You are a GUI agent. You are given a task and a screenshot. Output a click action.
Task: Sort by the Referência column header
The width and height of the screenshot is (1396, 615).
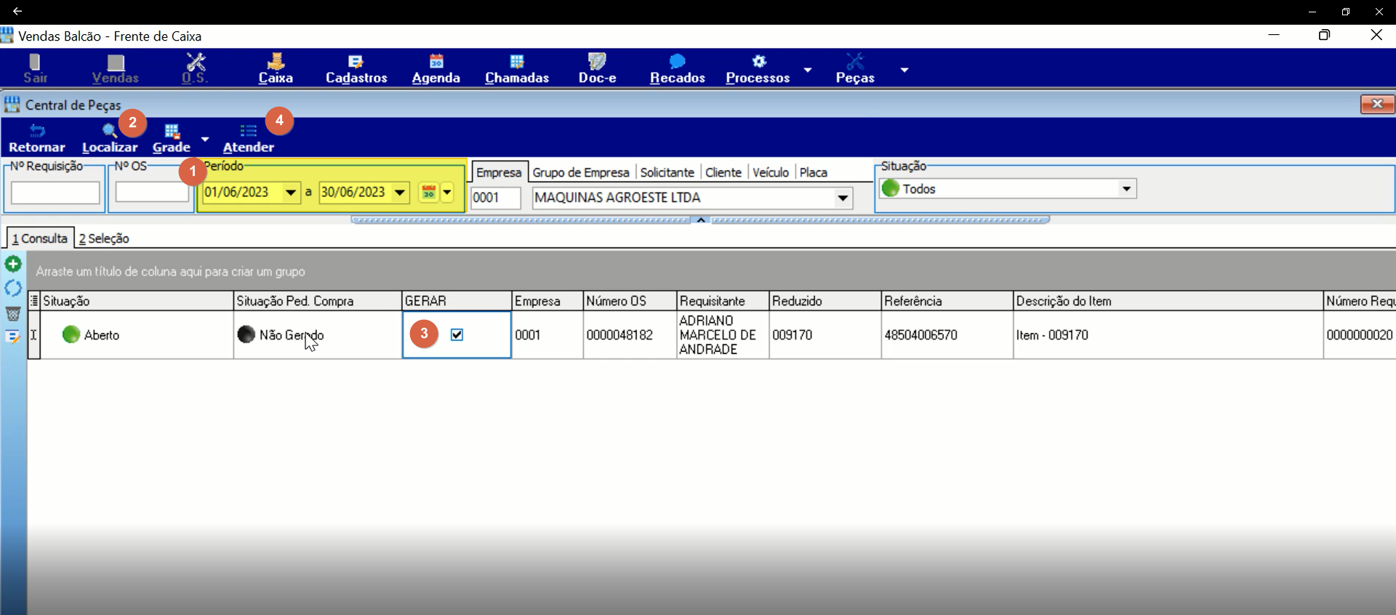(x=947, y=301)
